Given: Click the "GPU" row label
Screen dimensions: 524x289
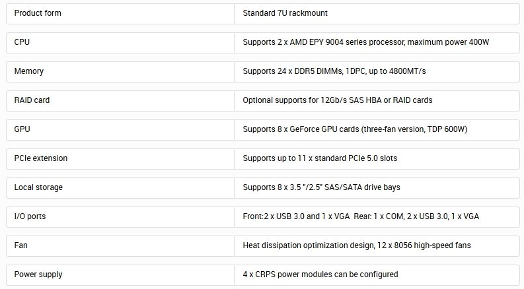Looking at the screenshot, I should click(x=22, y=129).
